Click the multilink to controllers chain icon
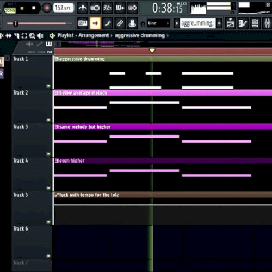This screenshot has height=272, width=272. click(120, 23)
